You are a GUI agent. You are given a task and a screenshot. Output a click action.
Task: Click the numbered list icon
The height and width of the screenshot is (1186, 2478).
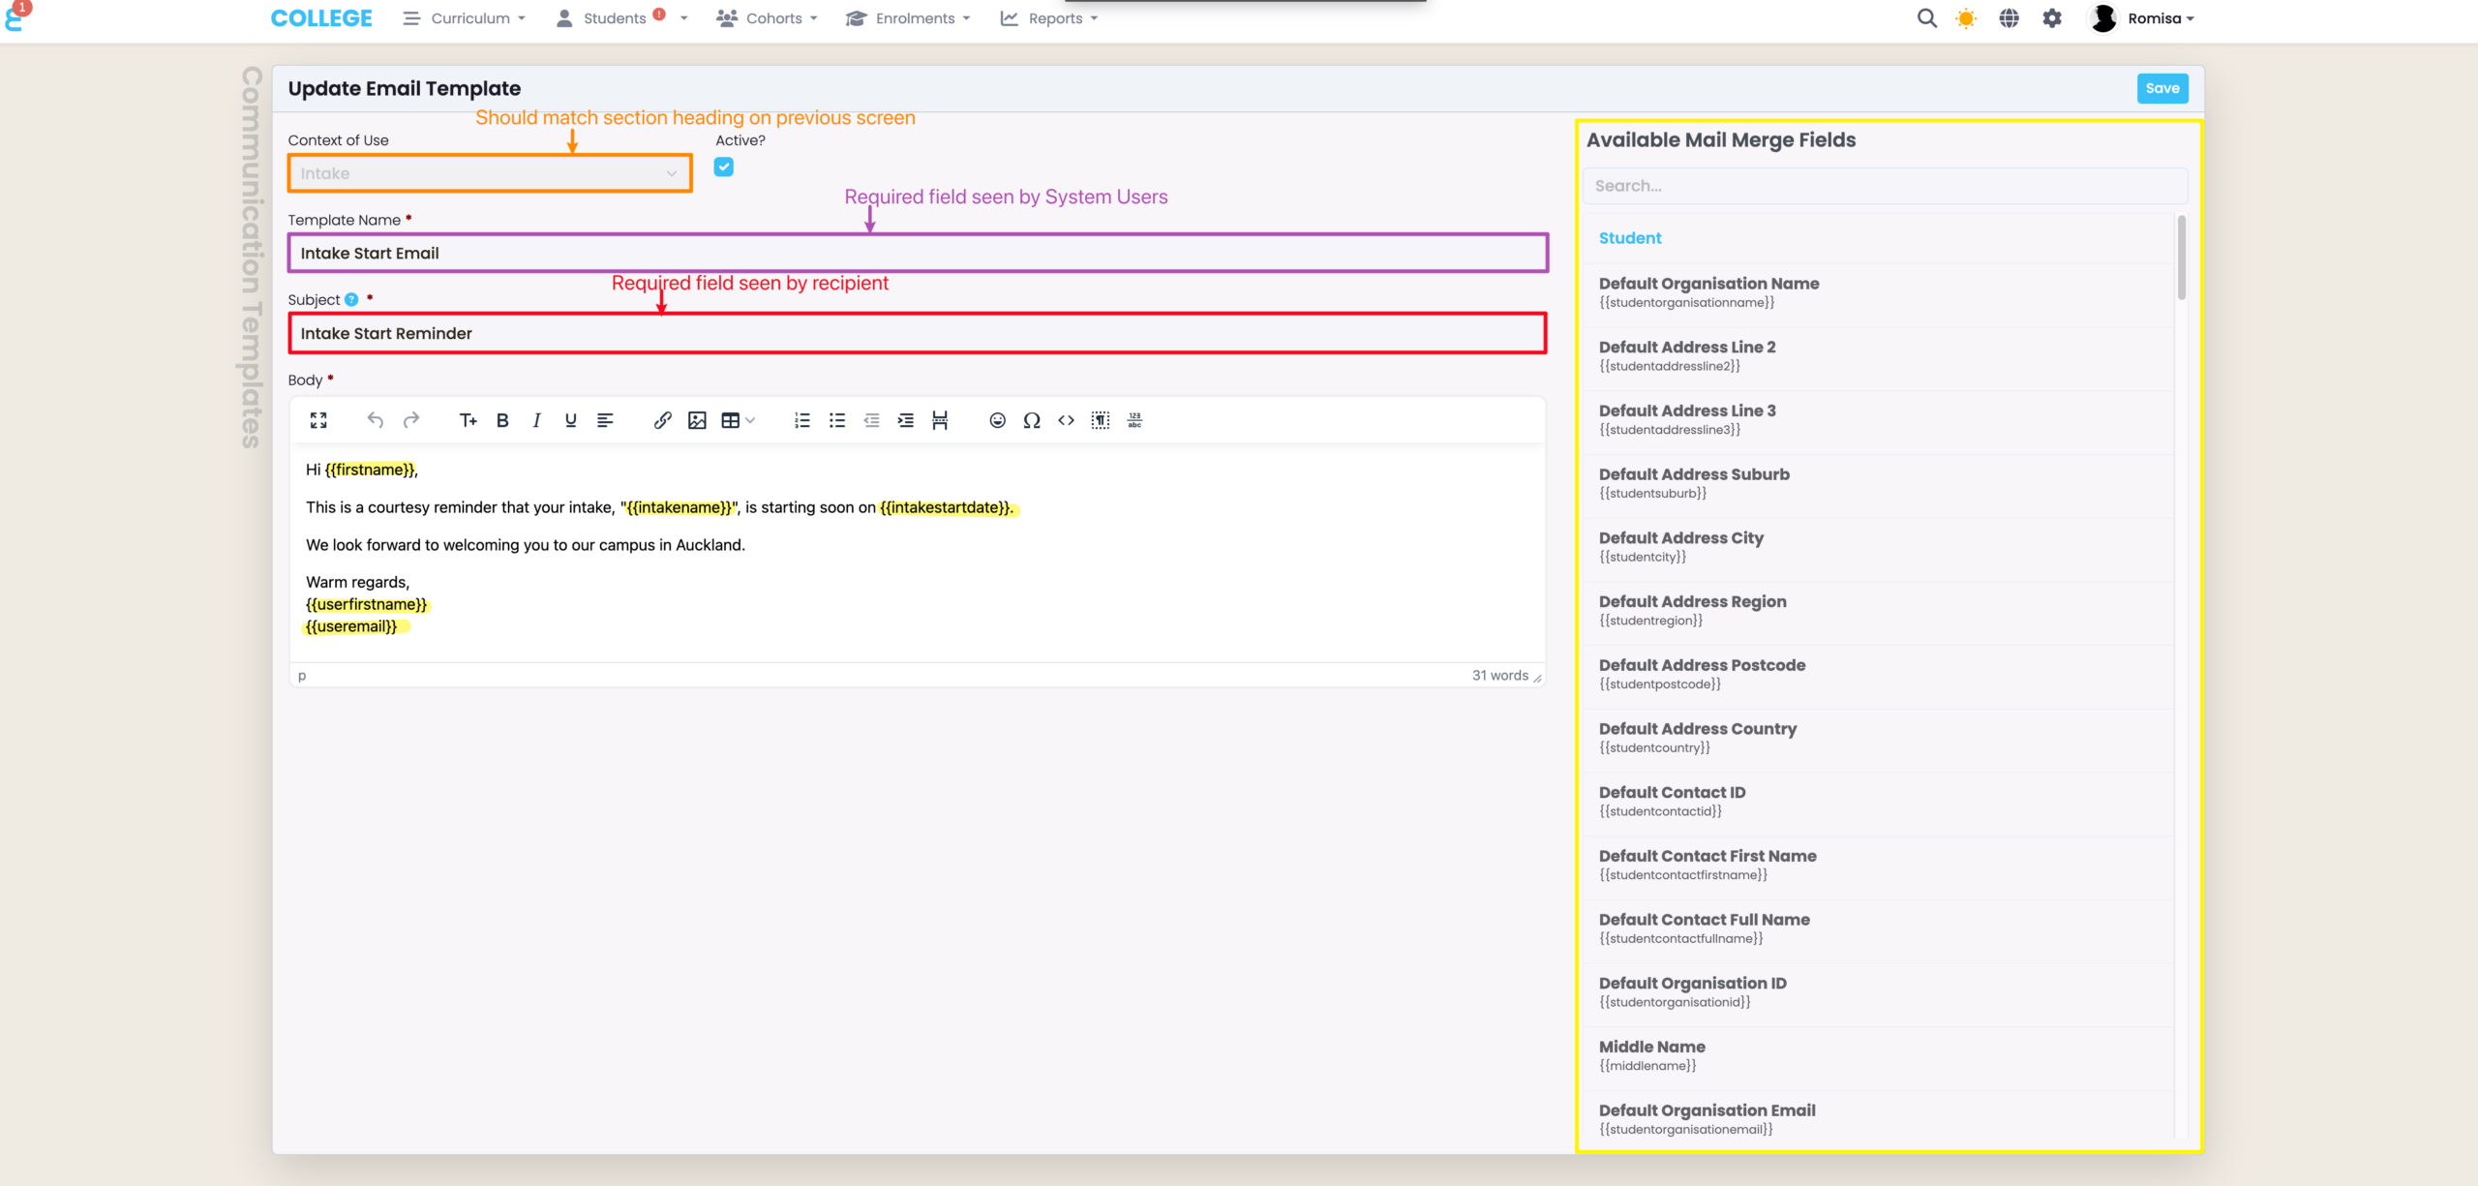pyautogui.click(x=802, y=420)
